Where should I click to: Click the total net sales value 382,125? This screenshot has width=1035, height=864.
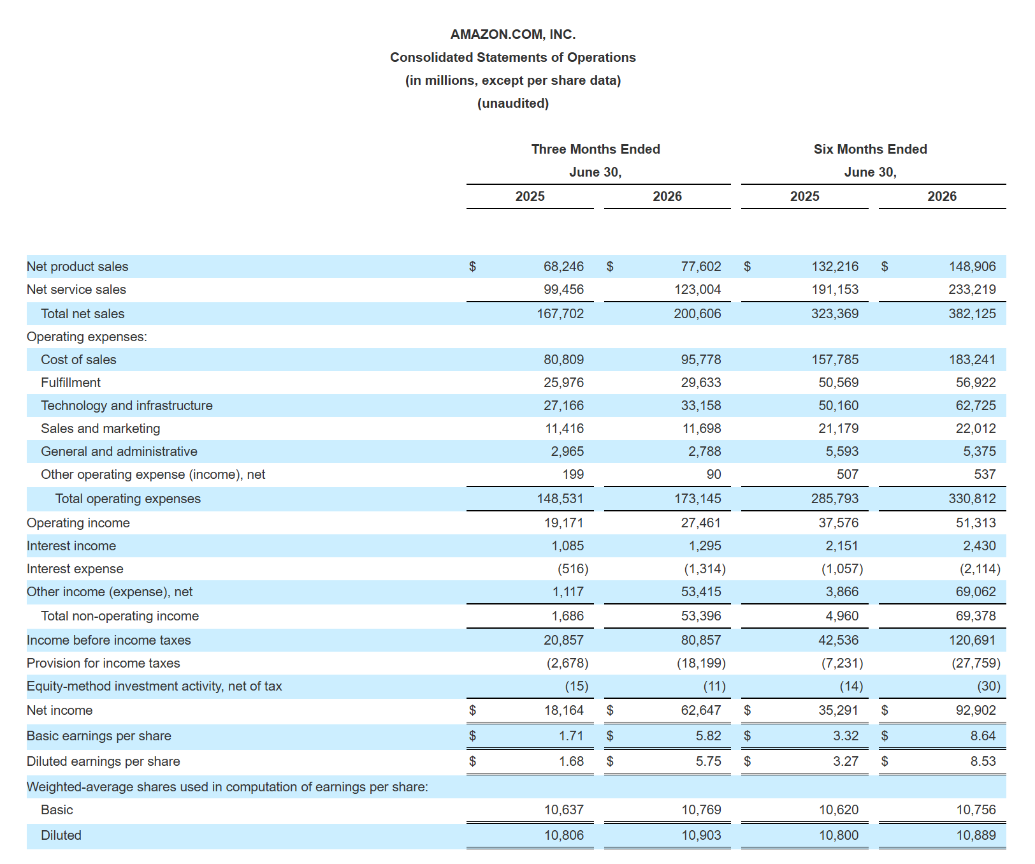click(x=973, y=314)
